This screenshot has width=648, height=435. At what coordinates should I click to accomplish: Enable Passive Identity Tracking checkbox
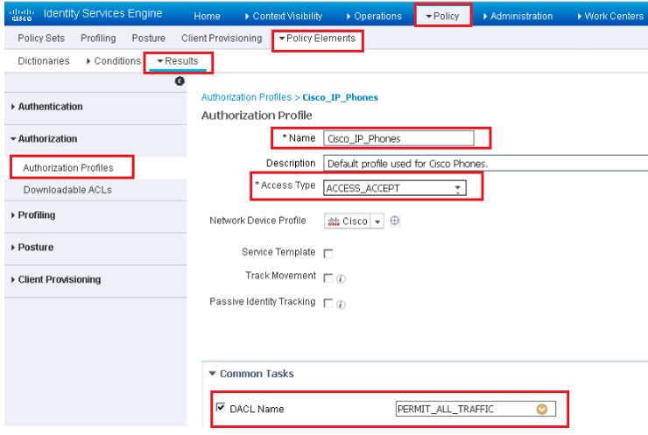click(x=328, y=303)
